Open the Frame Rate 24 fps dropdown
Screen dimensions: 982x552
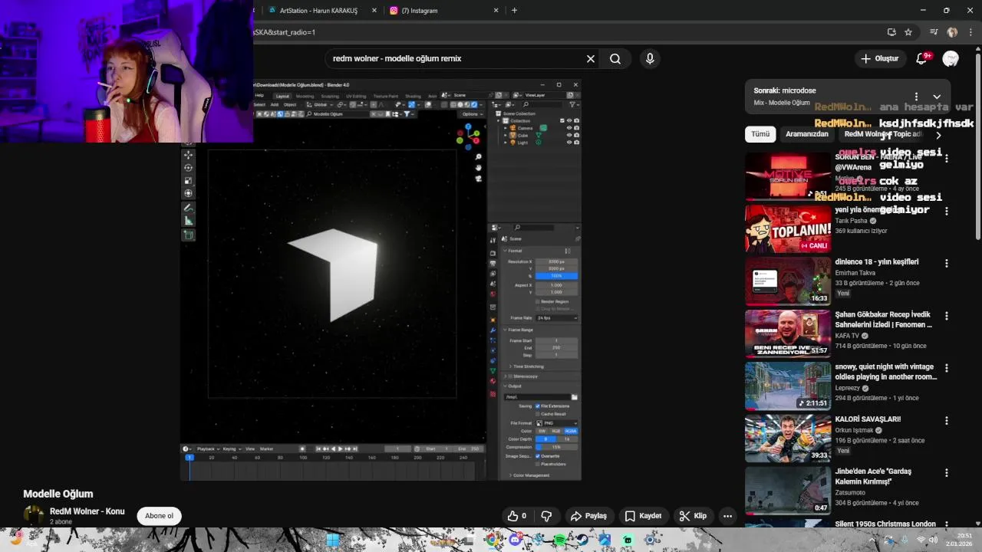click(556, 317)
